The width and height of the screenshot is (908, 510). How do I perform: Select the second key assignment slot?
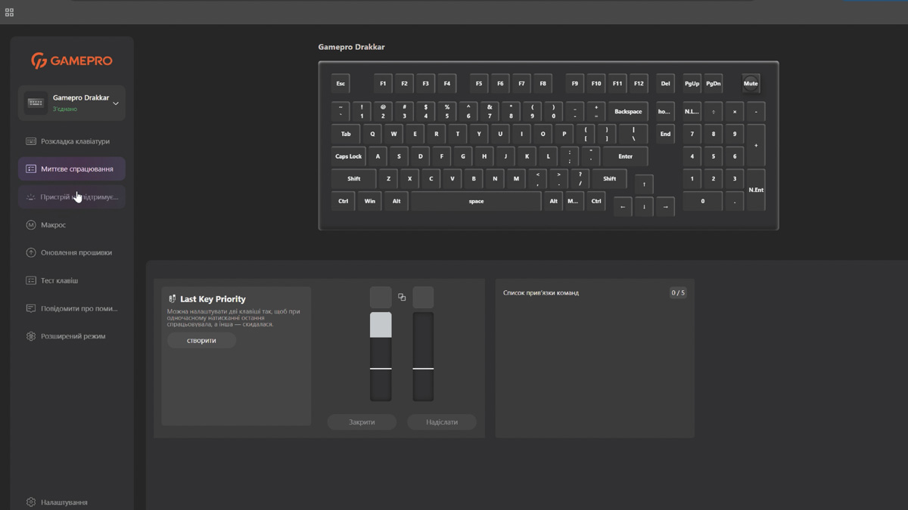coord(423,298)
